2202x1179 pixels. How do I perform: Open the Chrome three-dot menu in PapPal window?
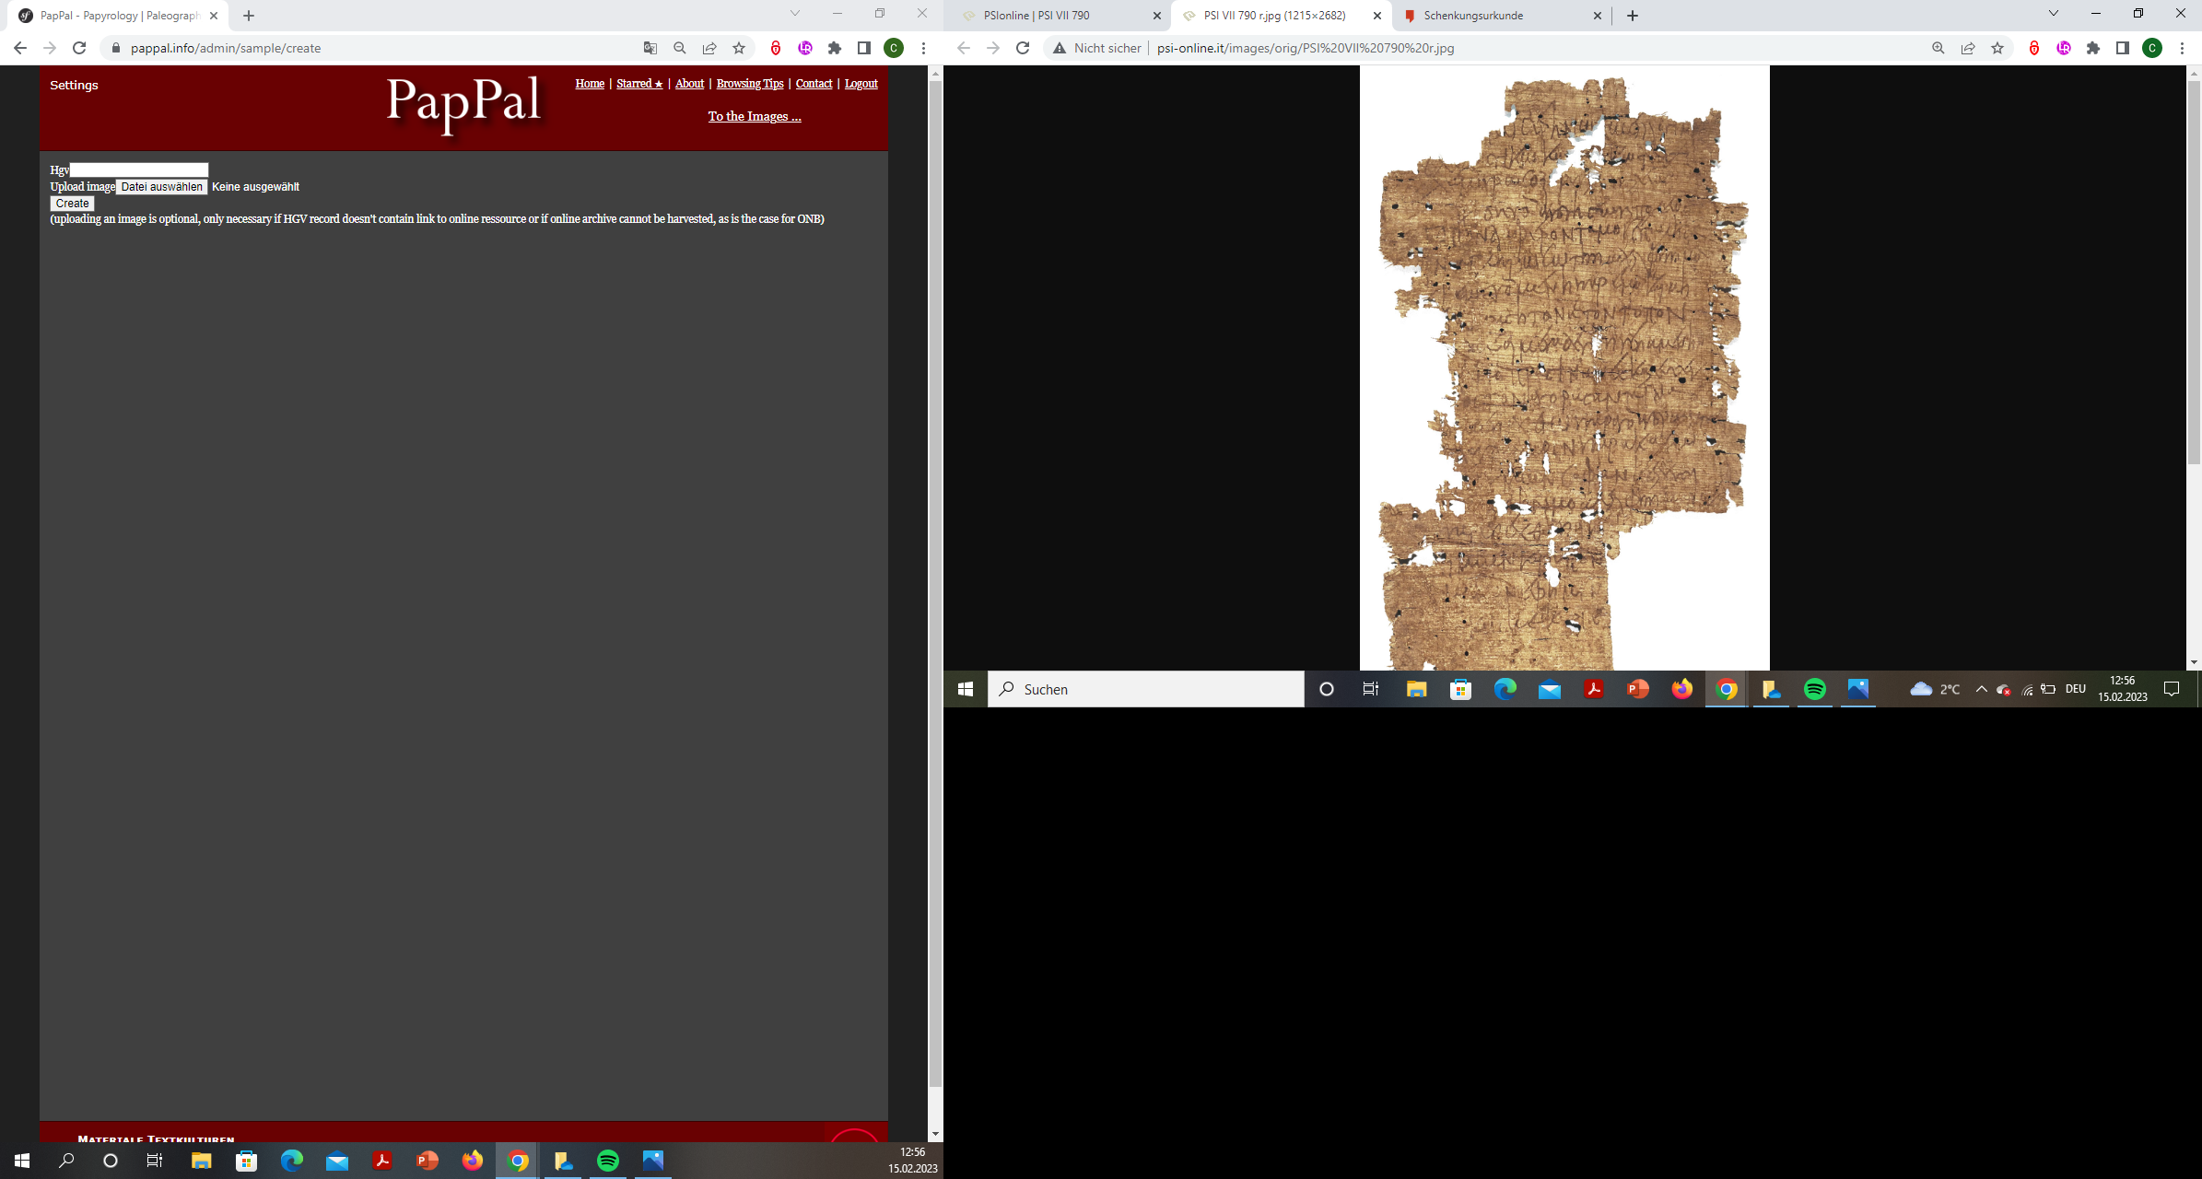pyautogui.click(x=923, y=48)
